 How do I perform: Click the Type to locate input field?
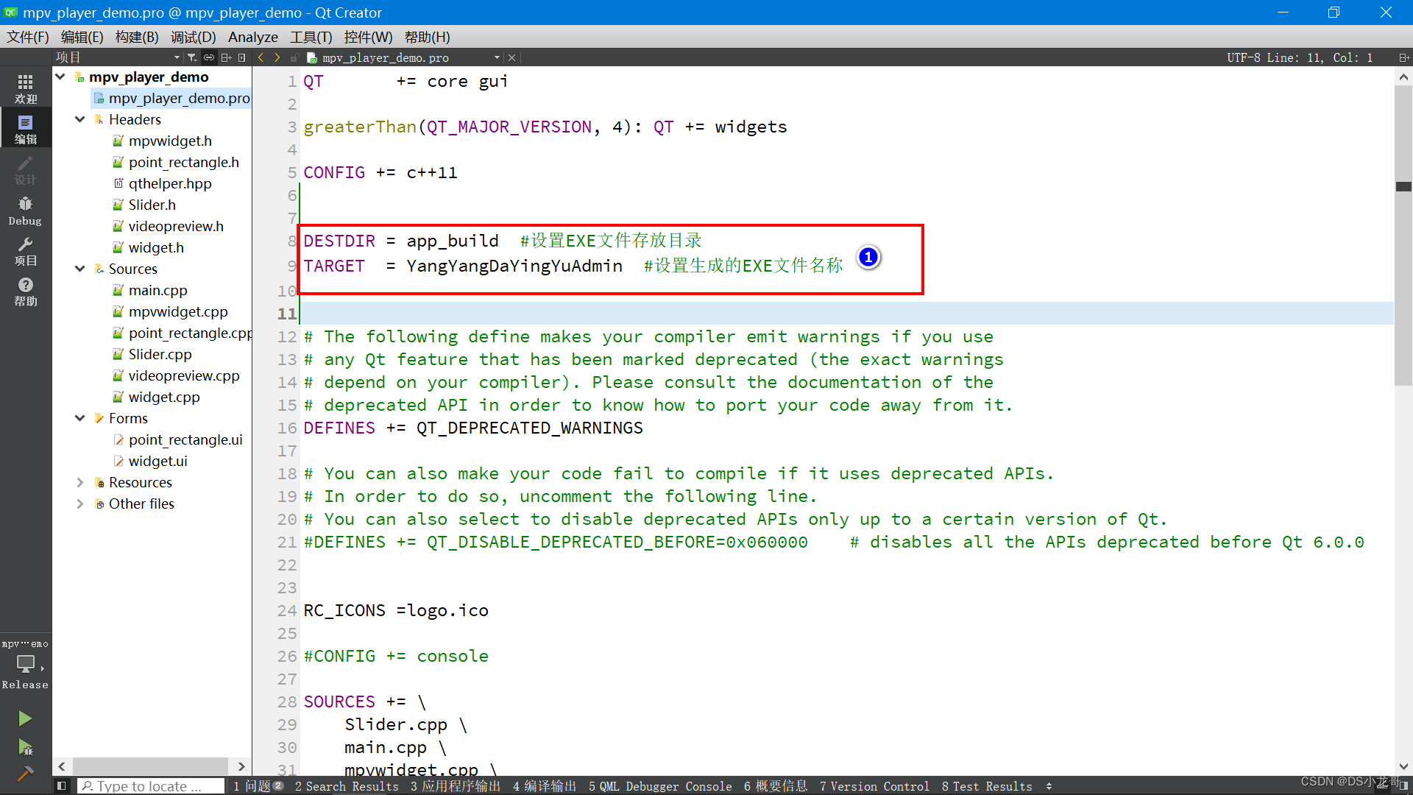pyautogui.click(x=151, y=785)
